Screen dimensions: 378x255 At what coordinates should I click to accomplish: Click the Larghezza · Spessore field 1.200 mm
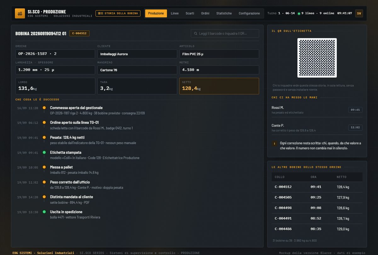click(x=55, y=70)
